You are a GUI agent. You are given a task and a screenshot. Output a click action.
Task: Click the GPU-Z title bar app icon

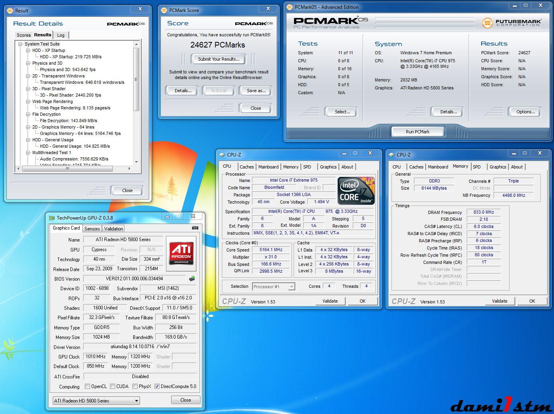click(52, 218)
